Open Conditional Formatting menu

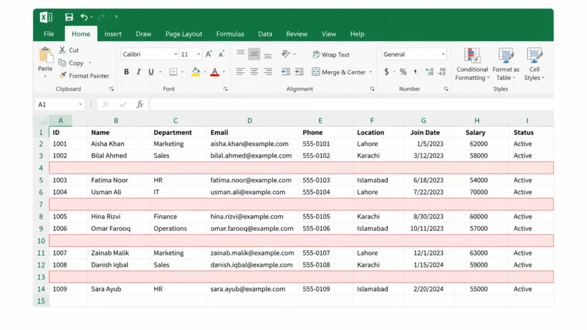click(x=472, y=64)
